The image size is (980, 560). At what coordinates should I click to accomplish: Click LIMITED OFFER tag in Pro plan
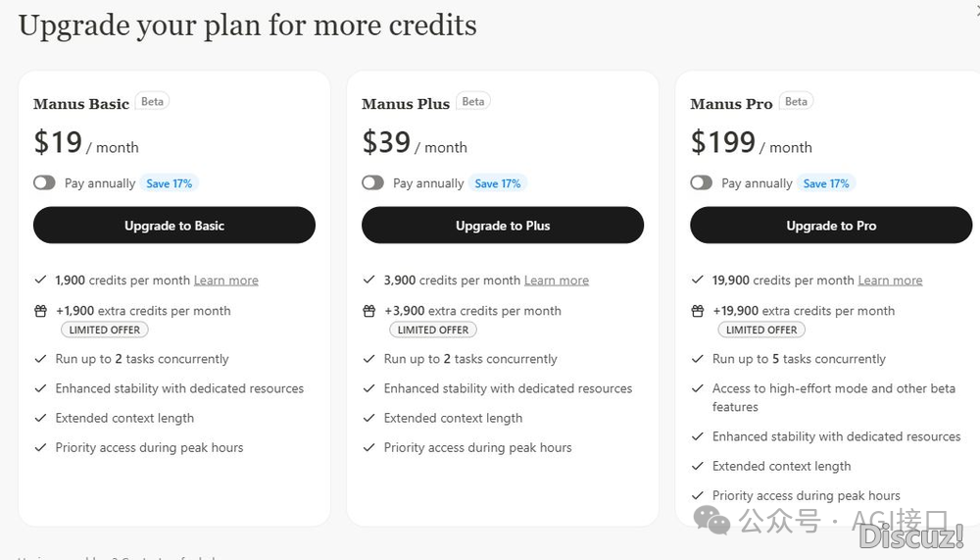coord(761,330)
